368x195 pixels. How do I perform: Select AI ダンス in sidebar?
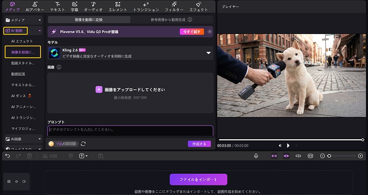[21, 96]
